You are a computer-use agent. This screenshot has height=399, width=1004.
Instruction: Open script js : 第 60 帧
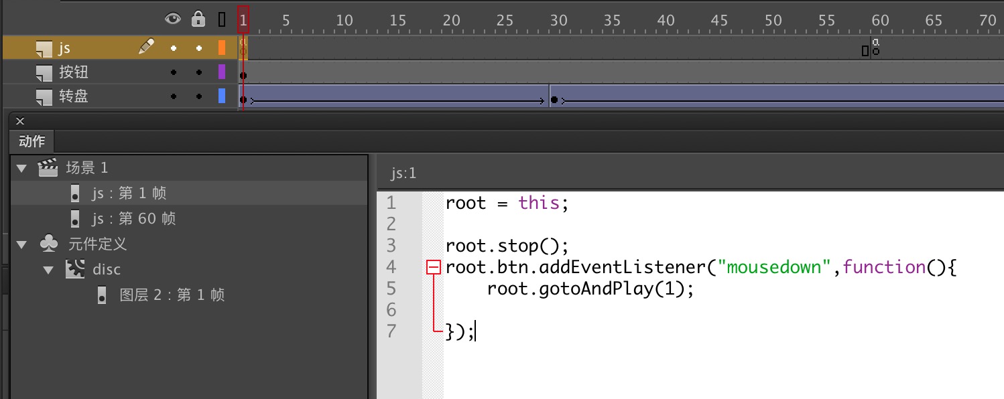coord(133,218)
